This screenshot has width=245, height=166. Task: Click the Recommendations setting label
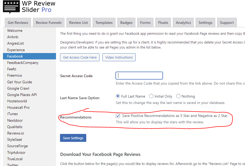click(x=76, y=117)
